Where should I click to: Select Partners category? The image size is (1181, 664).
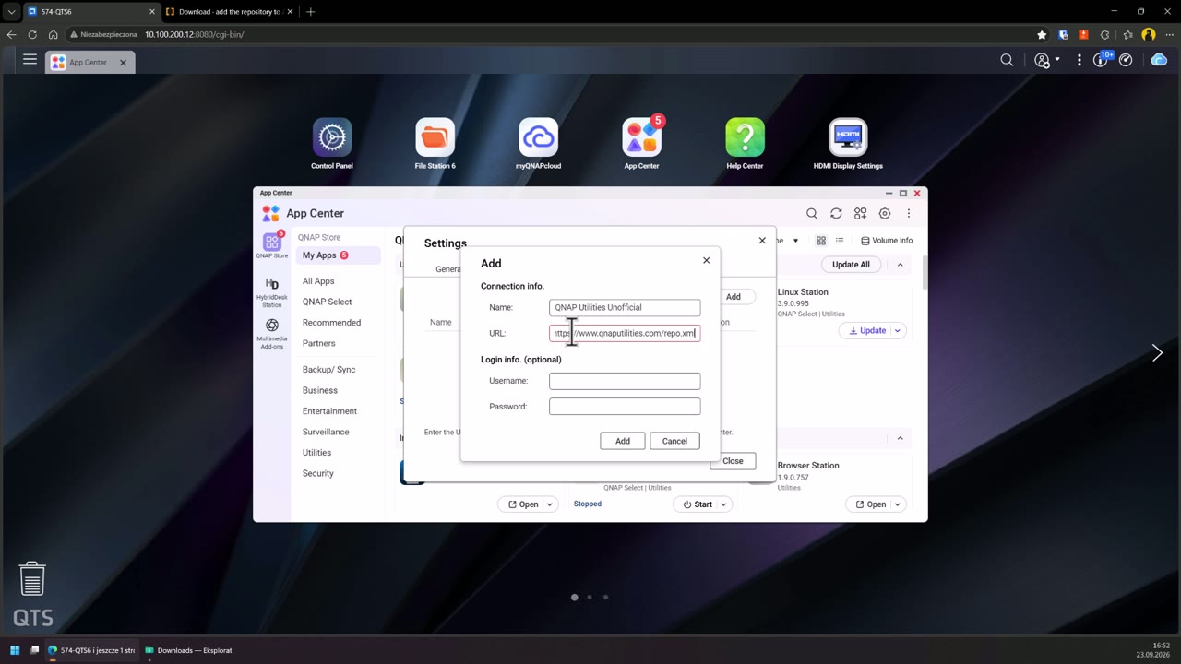coord(318,343)
